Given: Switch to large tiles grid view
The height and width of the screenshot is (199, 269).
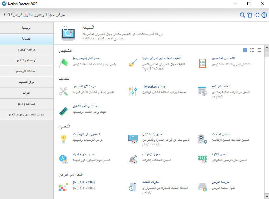Looking at the screenshot, I should coord(245,50).
